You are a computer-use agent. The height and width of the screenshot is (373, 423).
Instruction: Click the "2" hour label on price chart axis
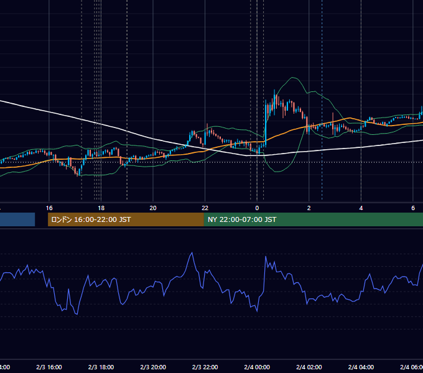coord(309,208)
